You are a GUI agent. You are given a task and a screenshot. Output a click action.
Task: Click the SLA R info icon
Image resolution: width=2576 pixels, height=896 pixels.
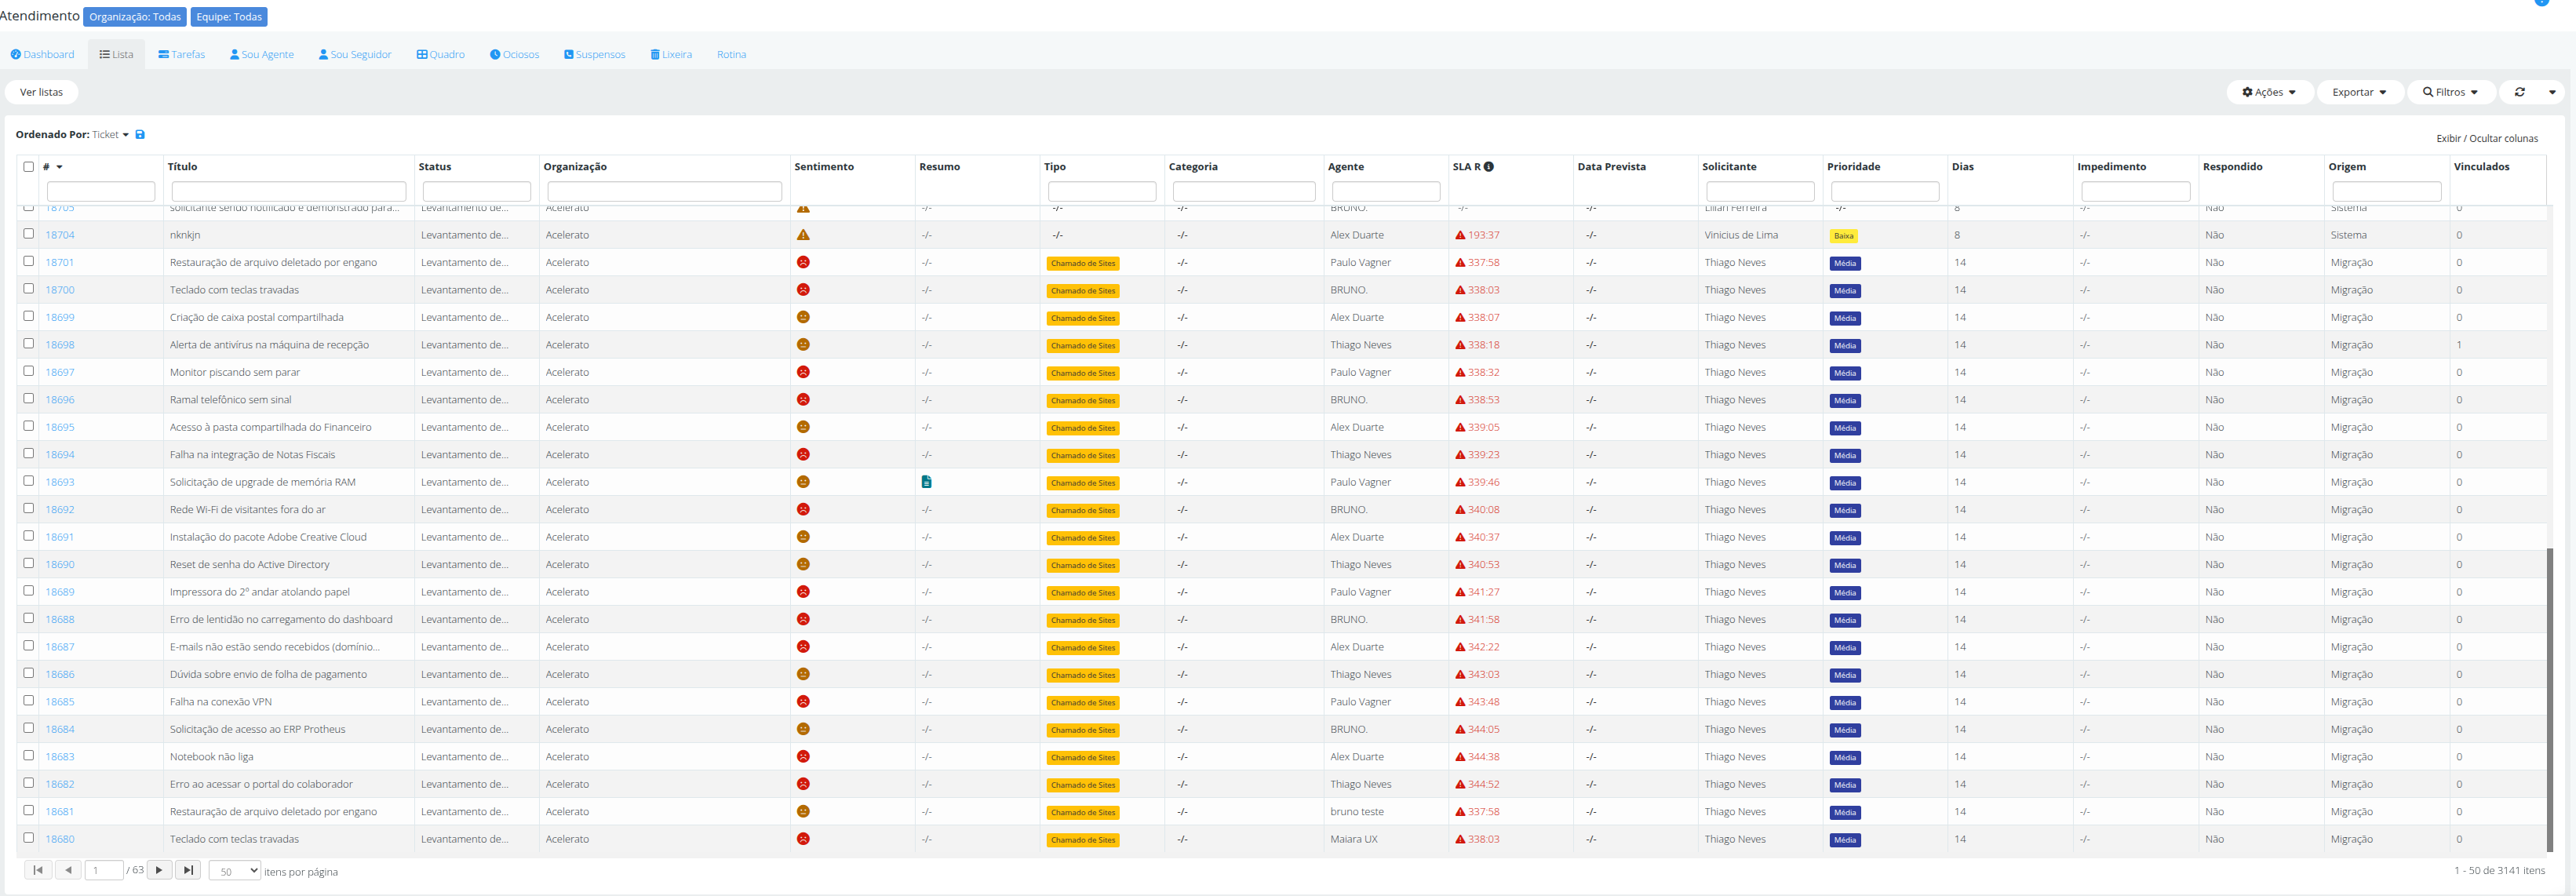coord(1488,167)
